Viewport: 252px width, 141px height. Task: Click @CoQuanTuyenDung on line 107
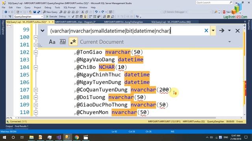point(102,90)
